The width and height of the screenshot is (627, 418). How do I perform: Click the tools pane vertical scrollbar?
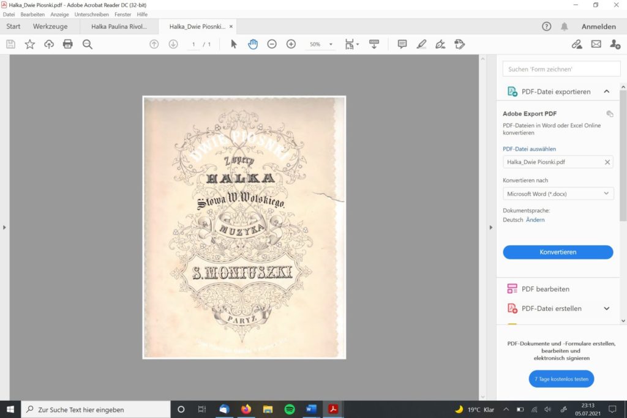point(623,156)
